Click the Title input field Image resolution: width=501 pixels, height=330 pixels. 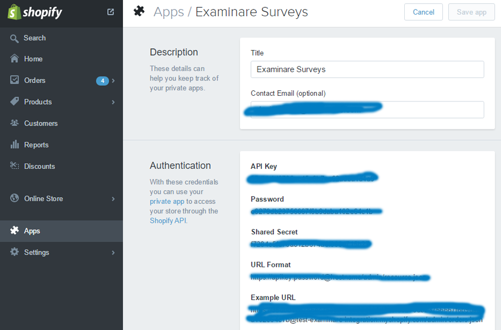[367, 70]
